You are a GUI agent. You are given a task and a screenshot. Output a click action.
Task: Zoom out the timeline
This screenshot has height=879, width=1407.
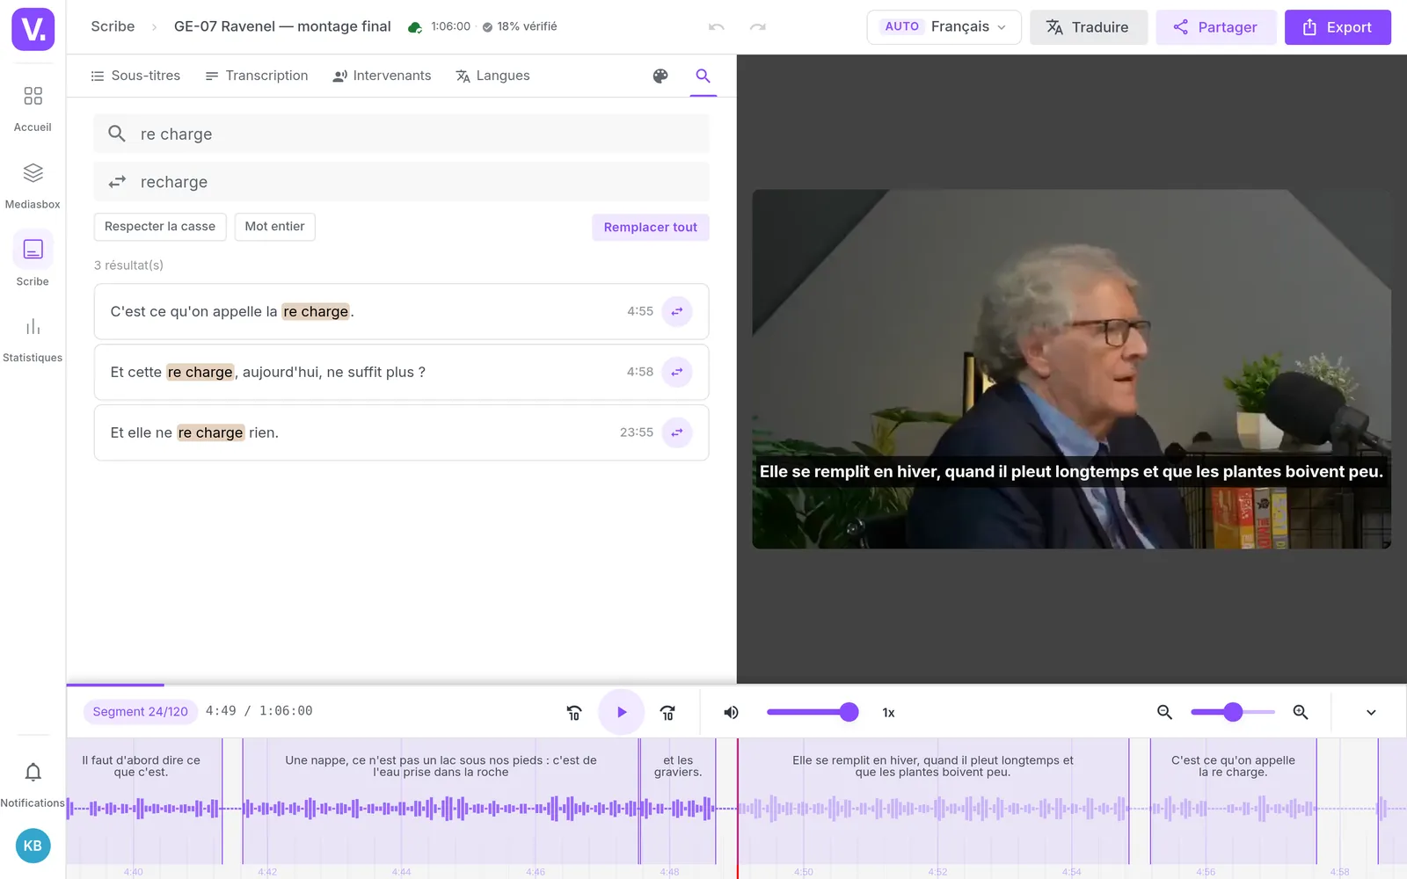click(1164, 713)
